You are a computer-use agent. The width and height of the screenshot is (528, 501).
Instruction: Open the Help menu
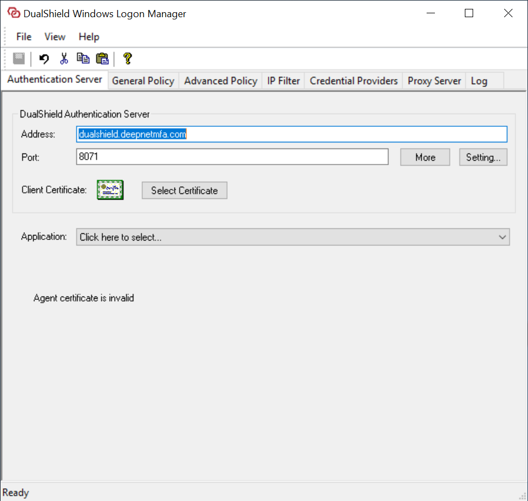tap(89, 37)
